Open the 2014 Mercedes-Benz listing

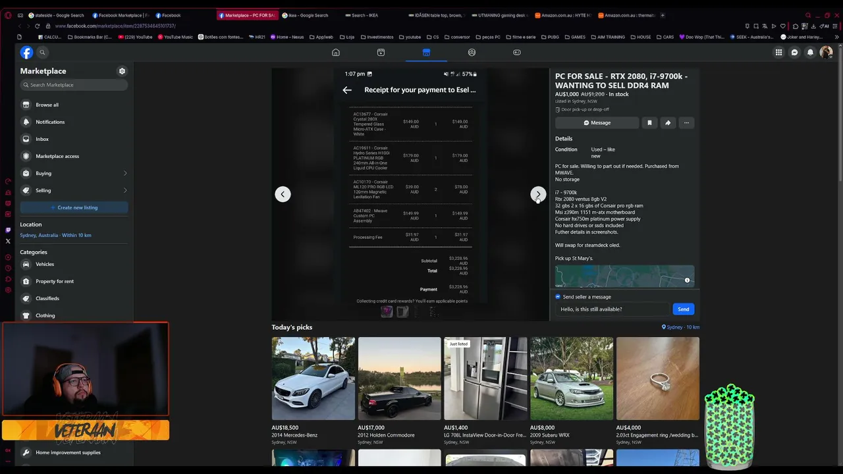pos(313,390)
